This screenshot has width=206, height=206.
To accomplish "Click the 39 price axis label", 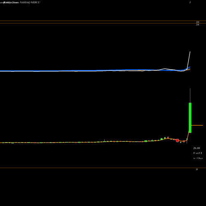I will click(x=197, y=22).
